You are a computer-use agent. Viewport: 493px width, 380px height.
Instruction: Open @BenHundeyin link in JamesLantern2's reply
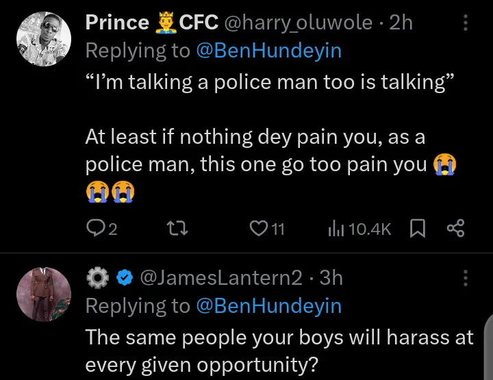[x=268, y=306]
